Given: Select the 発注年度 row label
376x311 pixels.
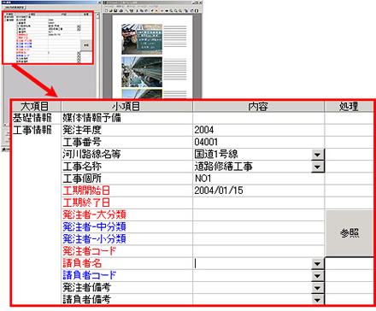Looking at the screenshot, I should (x=82, y=130).
